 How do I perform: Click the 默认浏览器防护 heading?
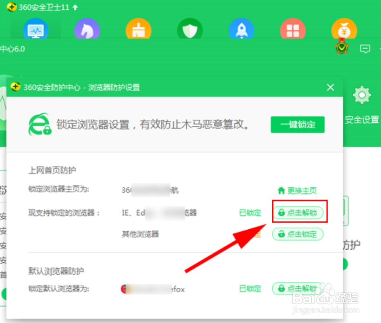coord(56,271)
